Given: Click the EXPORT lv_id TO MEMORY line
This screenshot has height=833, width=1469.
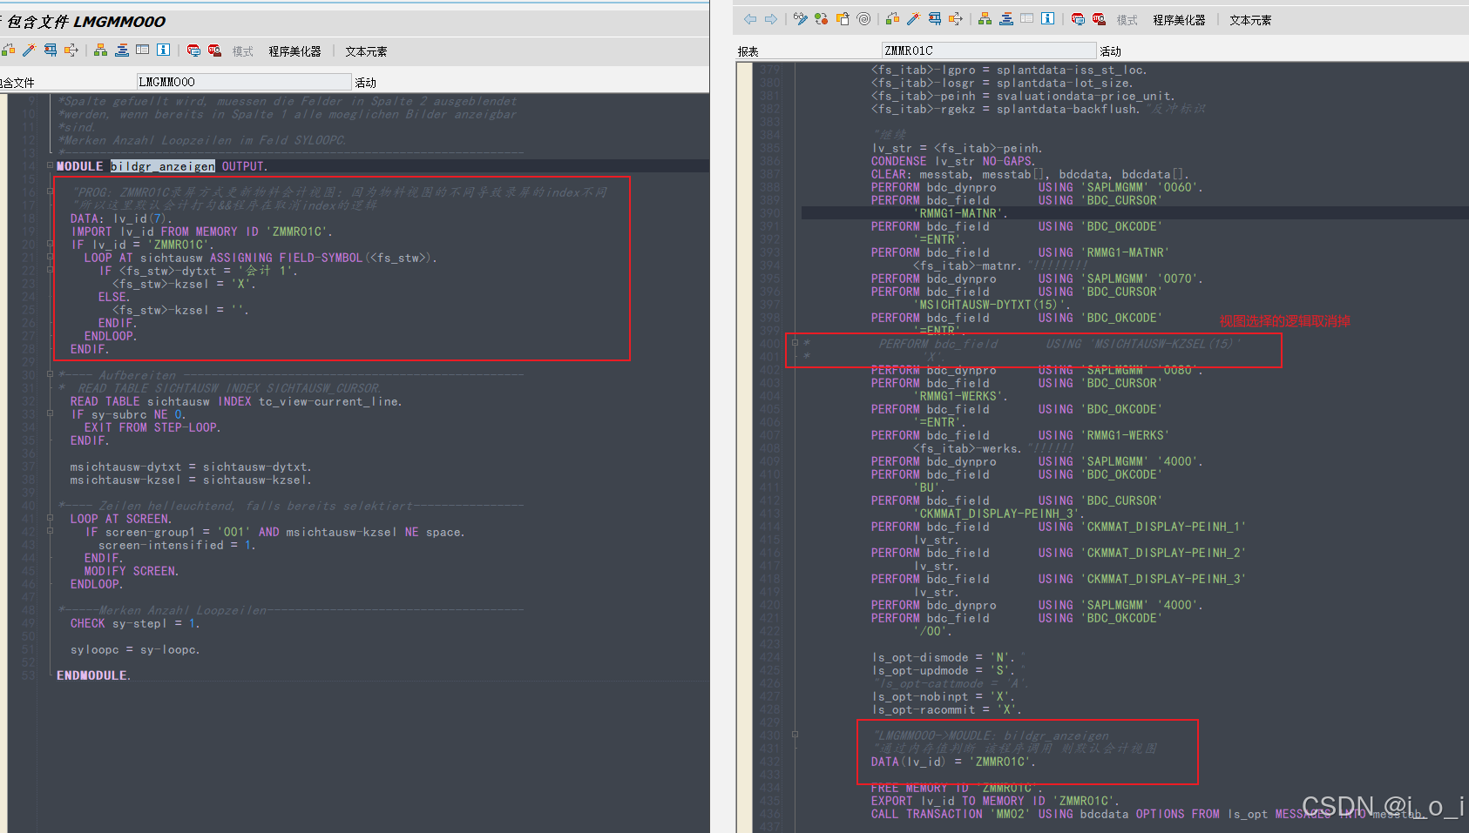Looking at the screenshot, I should point(995,801).
